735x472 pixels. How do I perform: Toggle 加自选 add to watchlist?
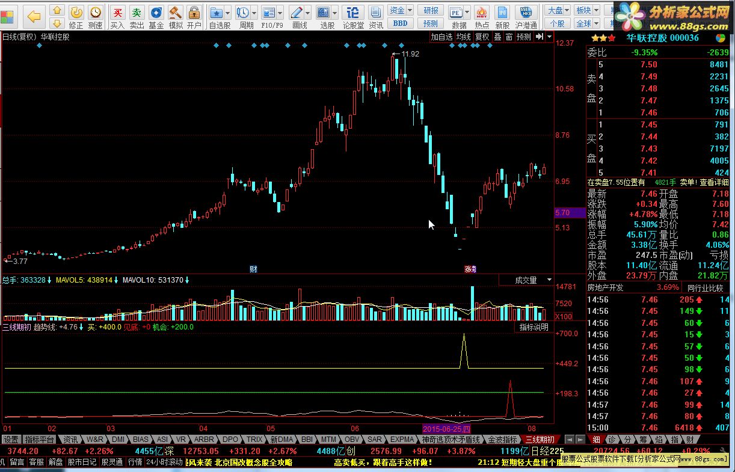click(441, 37)
